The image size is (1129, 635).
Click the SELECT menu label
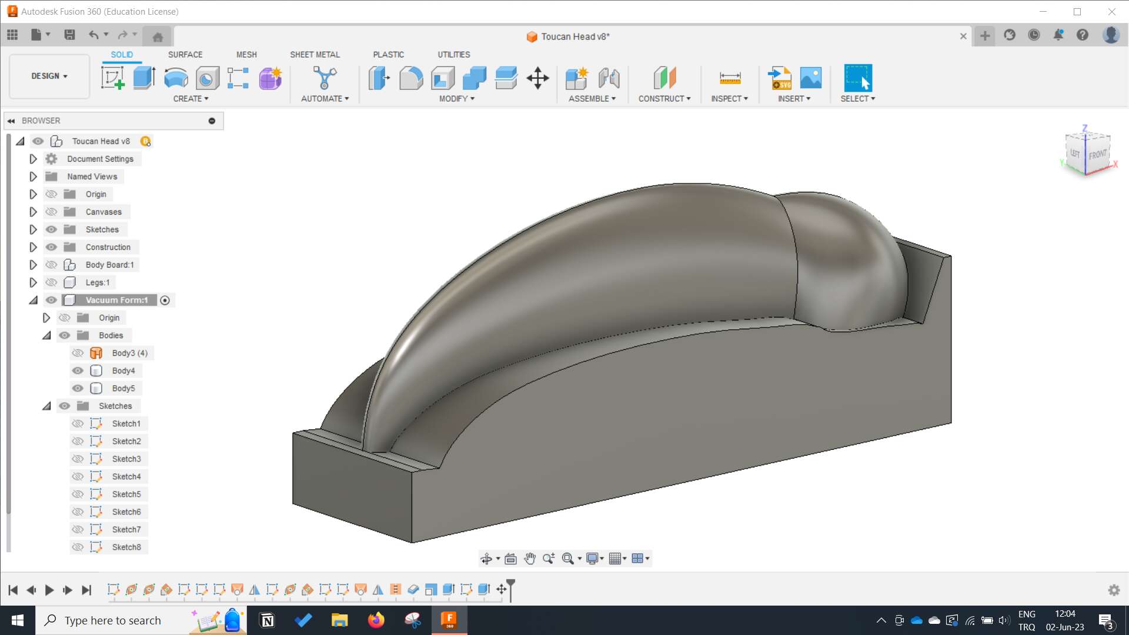pyautogui.click(x=857, y=99)
